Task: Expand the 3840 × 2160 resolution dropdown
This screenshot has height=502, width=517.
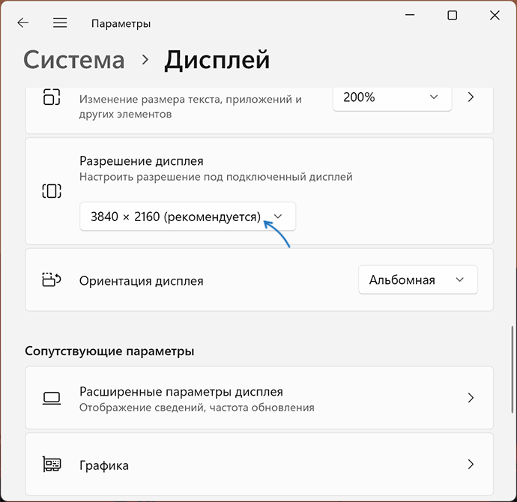Action: click(x=187, y=217)
